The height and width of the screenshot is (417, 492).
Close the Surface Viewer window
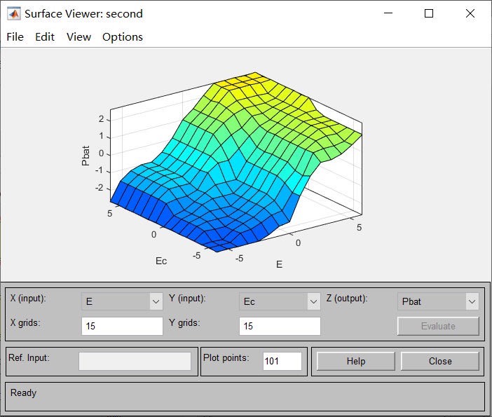point(470,13)
